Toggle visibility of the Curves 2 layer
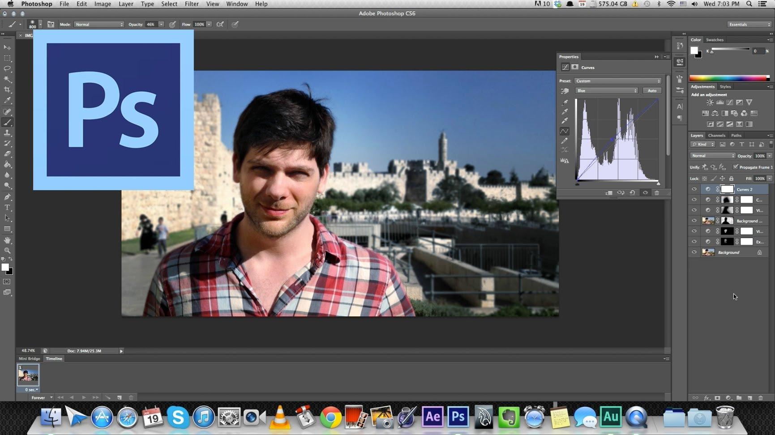The height and width of the screenshot is (435, 775). coord(694,189)
